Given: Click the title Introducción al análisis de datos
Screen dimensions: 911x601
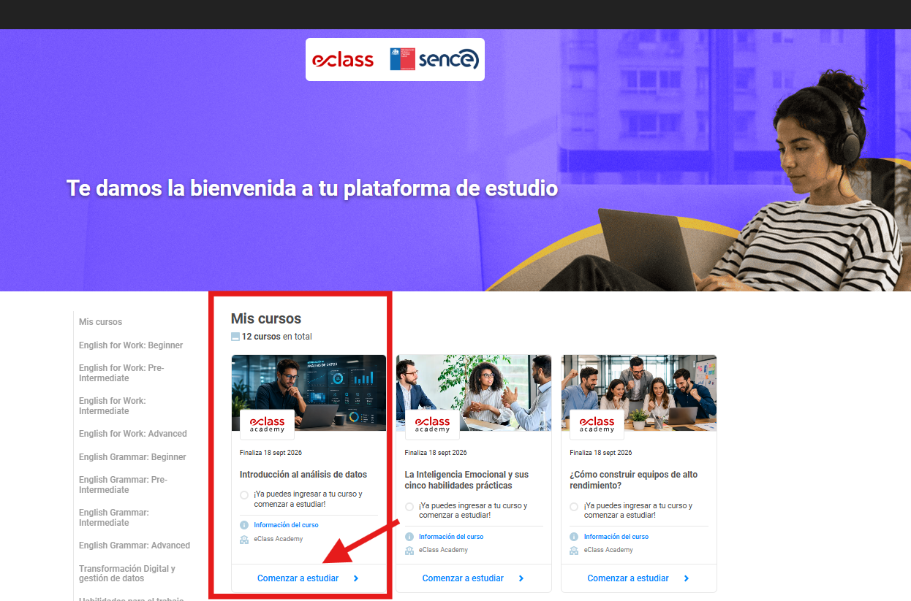Looking at the screenshot, I should (303, 475).
